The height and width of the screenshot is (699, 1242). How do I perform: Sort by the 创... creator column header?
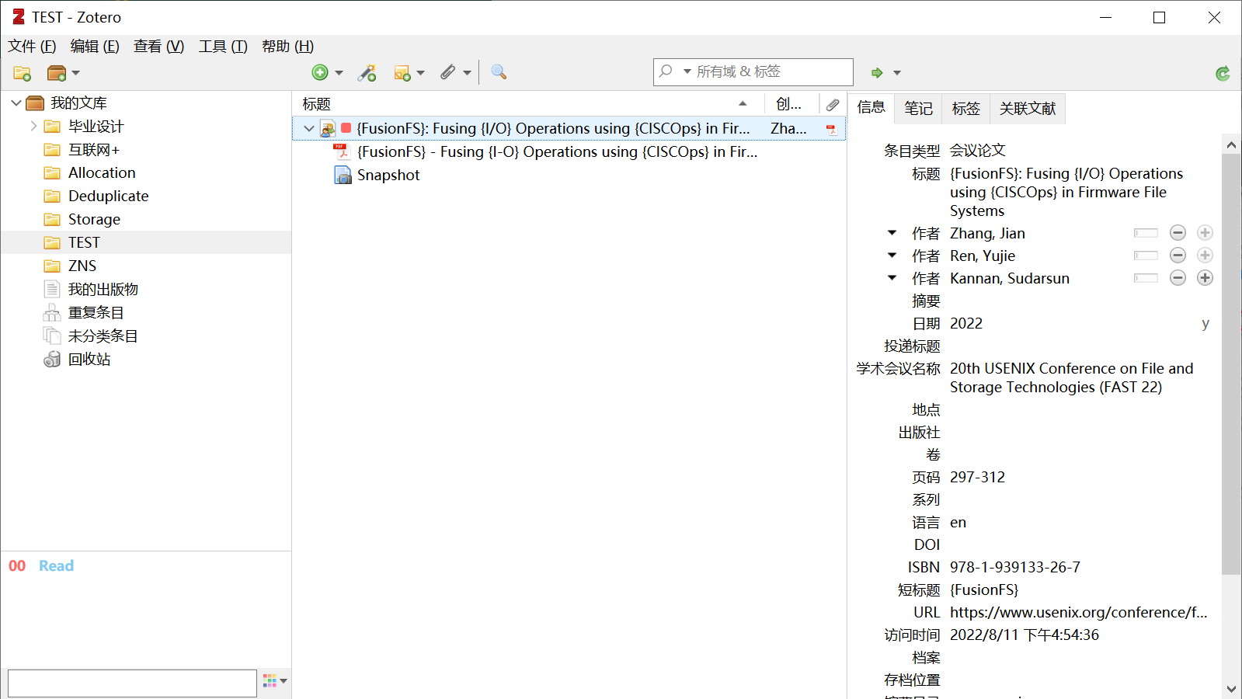791,103
